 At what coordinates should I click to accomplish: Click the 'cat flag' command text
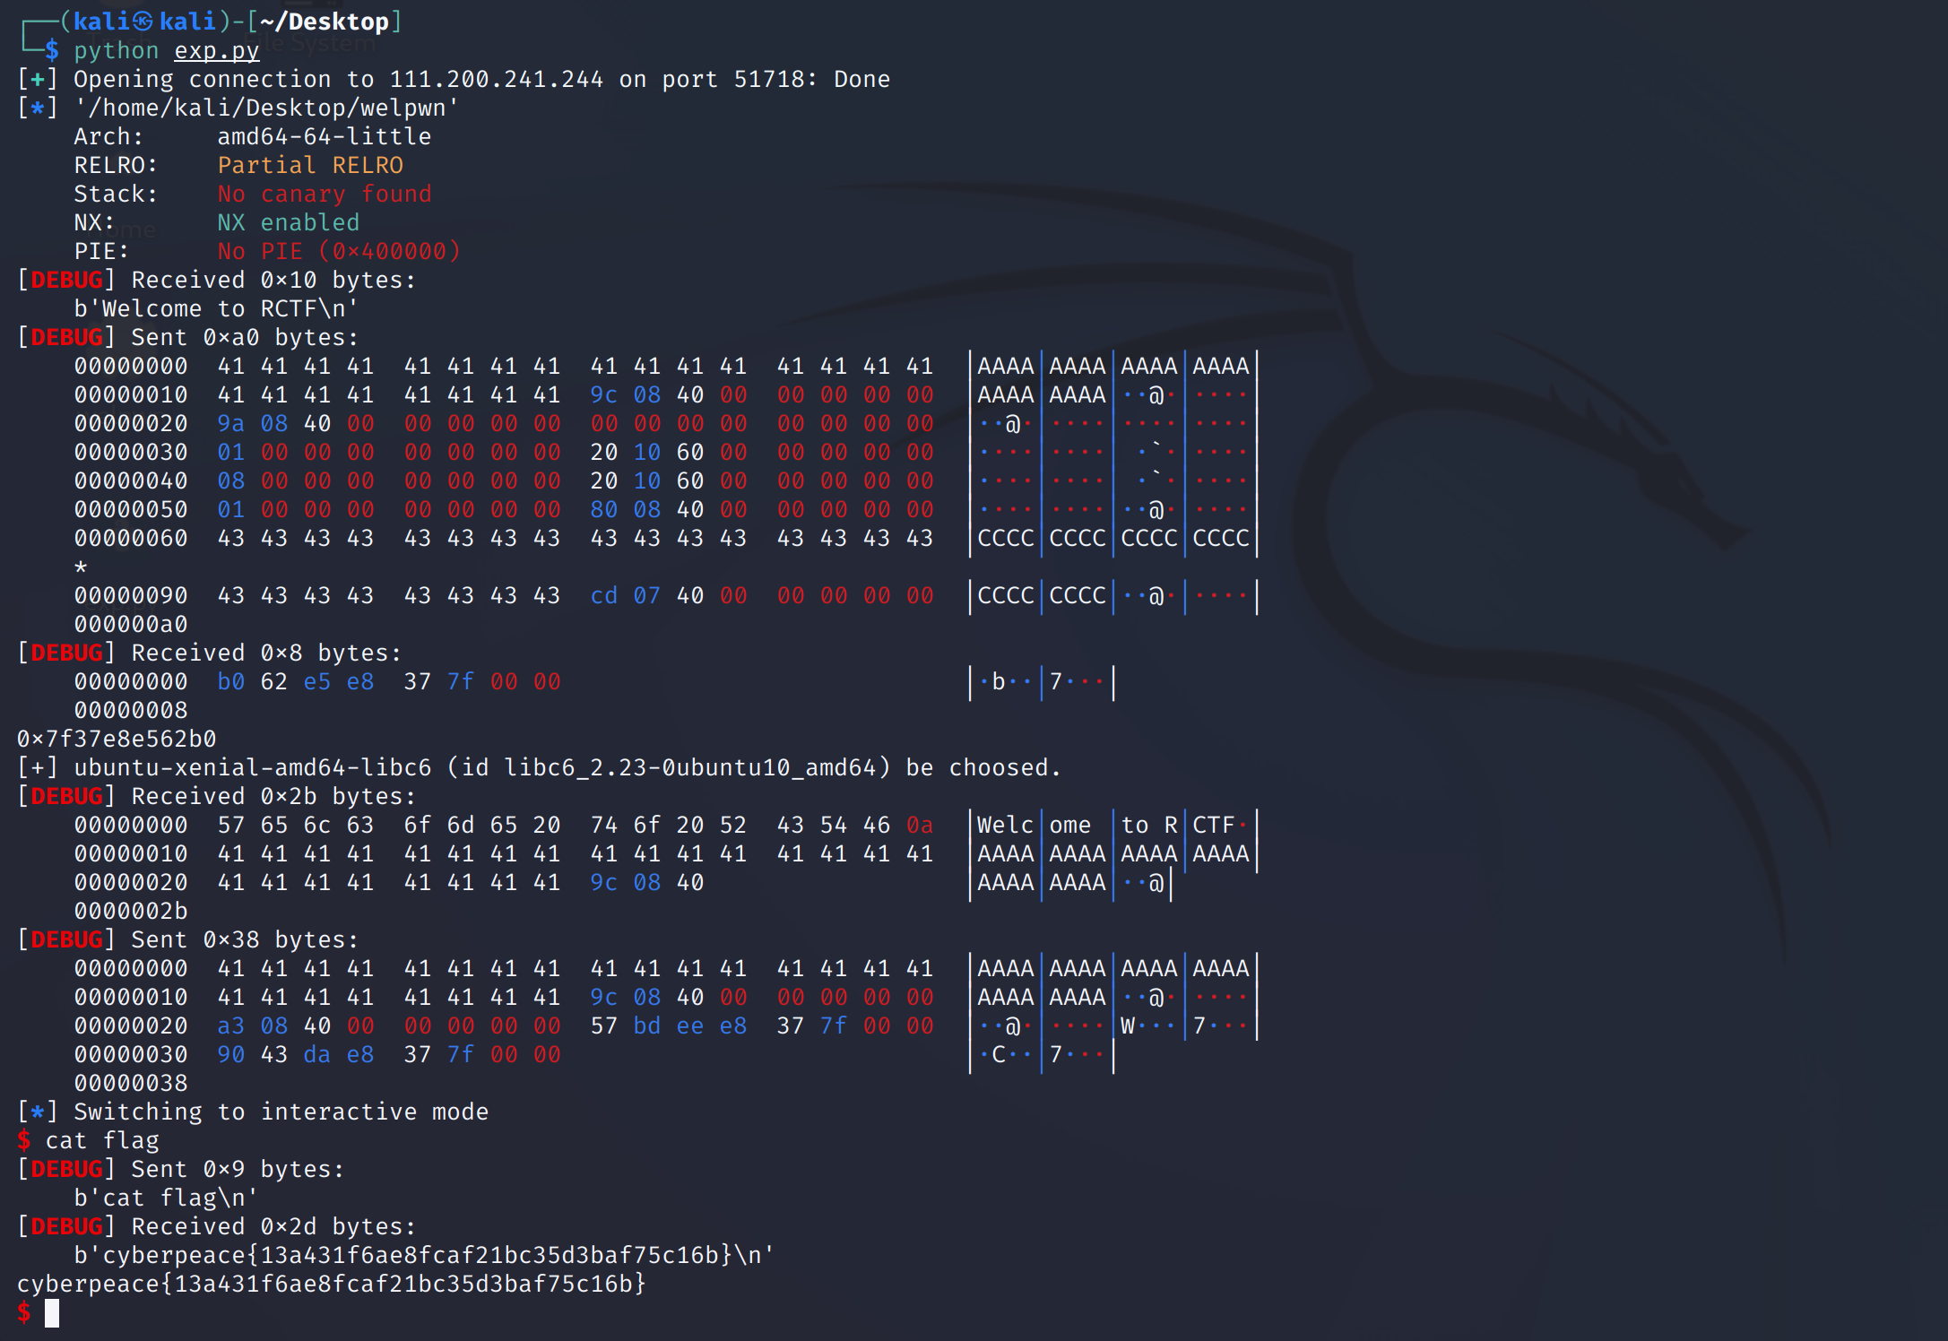[102, 1140]
